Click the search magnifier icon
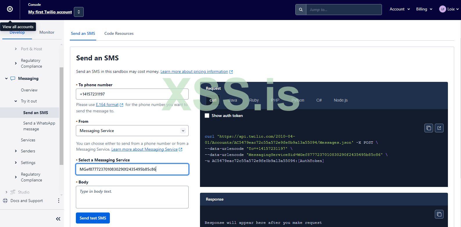This screenshot has height=227, width=461. pyautogui.click(x=301, y=10)
